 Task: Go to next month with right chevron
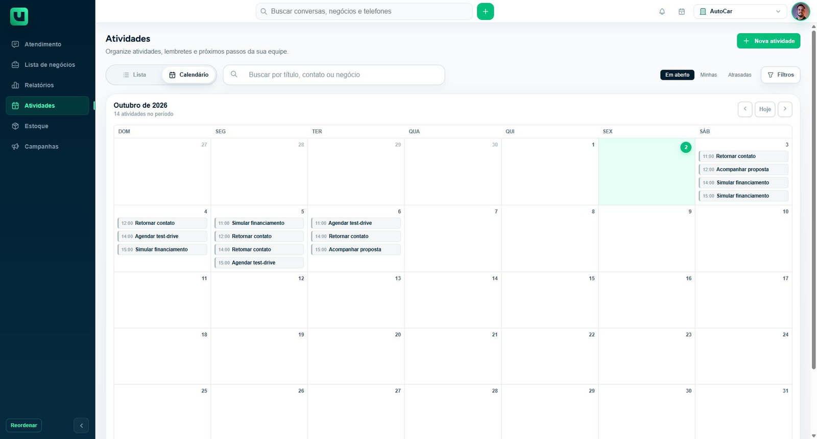pyautogui.click(x=785, y=109)
